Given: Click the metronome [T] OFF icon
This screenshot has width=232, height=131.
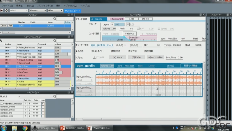Looking at the screenshot, I should [x=94, y=58].
